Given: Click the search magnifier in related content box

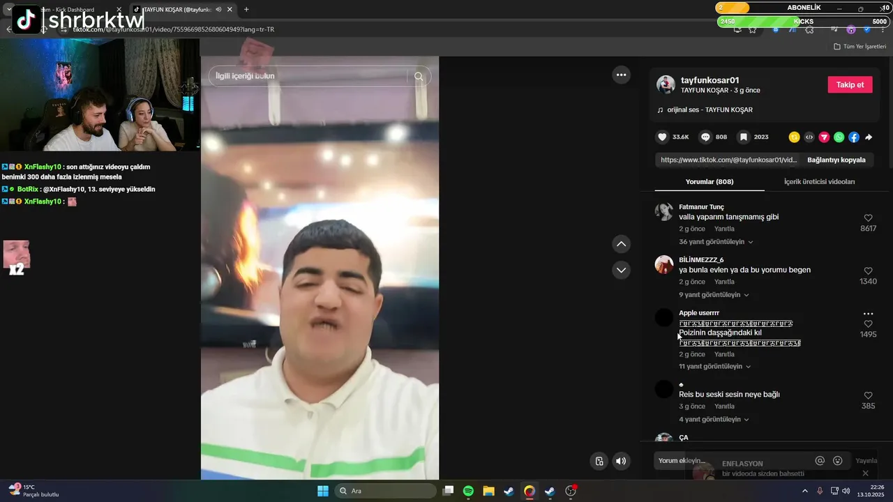Looking at the screenshot, I should point(419,76).
